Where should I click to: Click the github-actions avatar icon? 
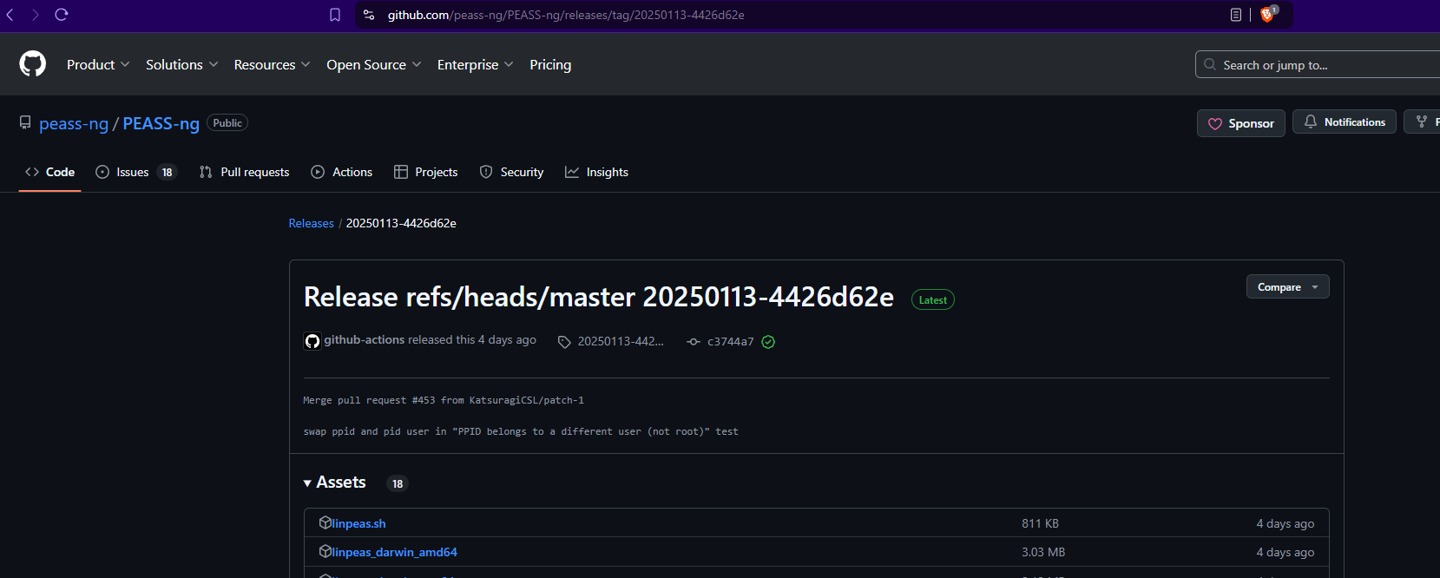tap(312, 341)
